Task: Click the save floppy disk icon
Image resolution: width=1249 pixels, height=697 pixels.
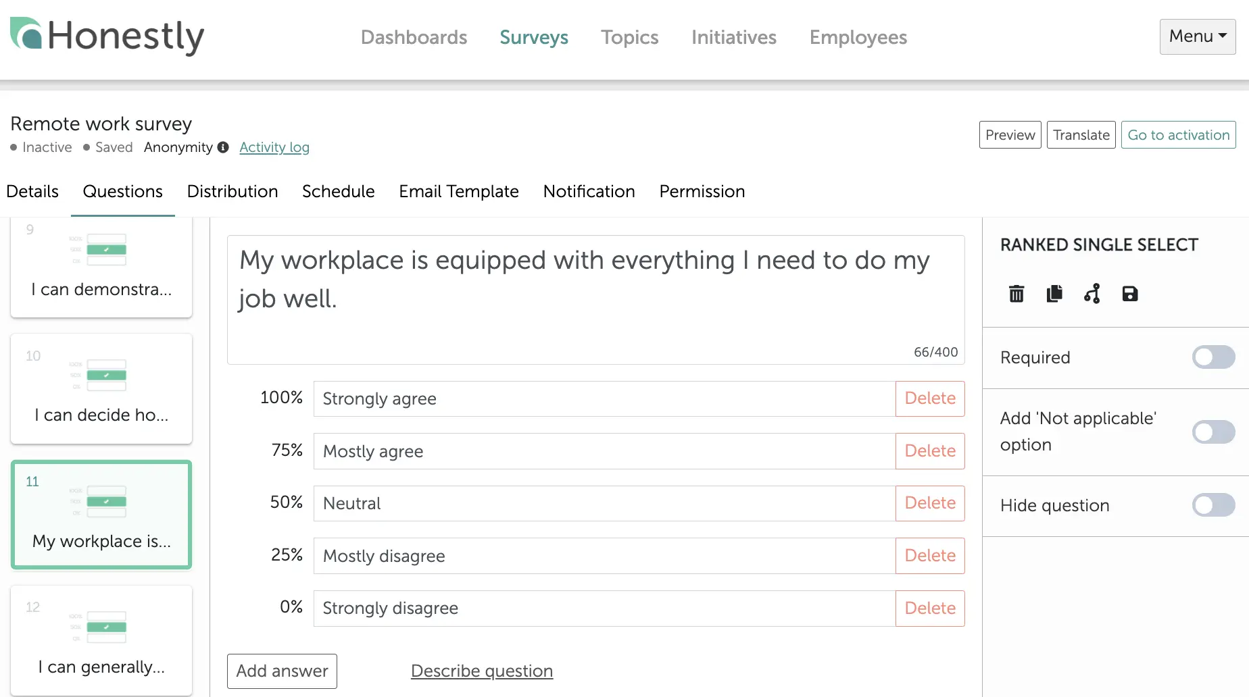Action: click(1129, 294)
